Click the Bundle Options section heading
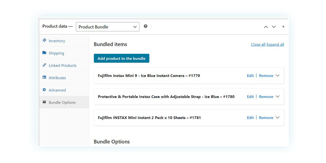 [x=112, y=141]
